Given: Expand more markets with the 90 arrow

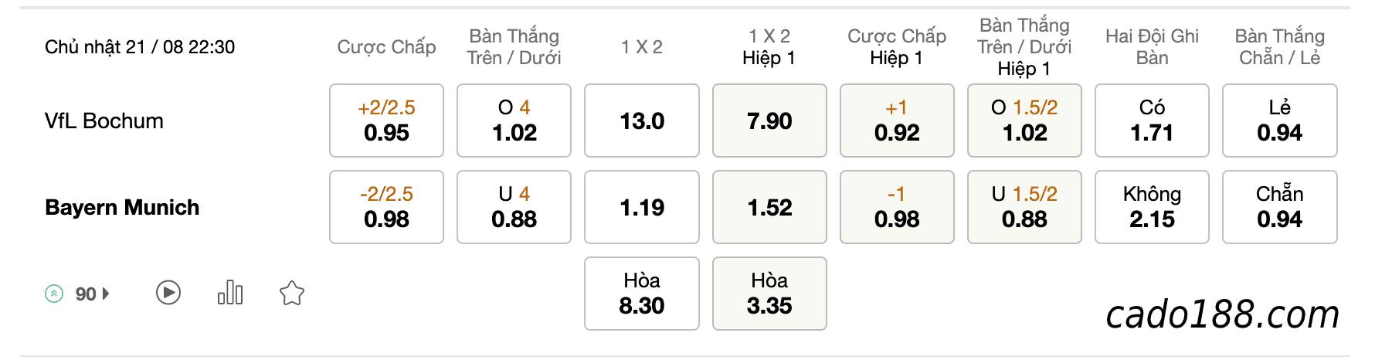Looking at the screenshot, I should pyautogui.click(x=93, y=294).
